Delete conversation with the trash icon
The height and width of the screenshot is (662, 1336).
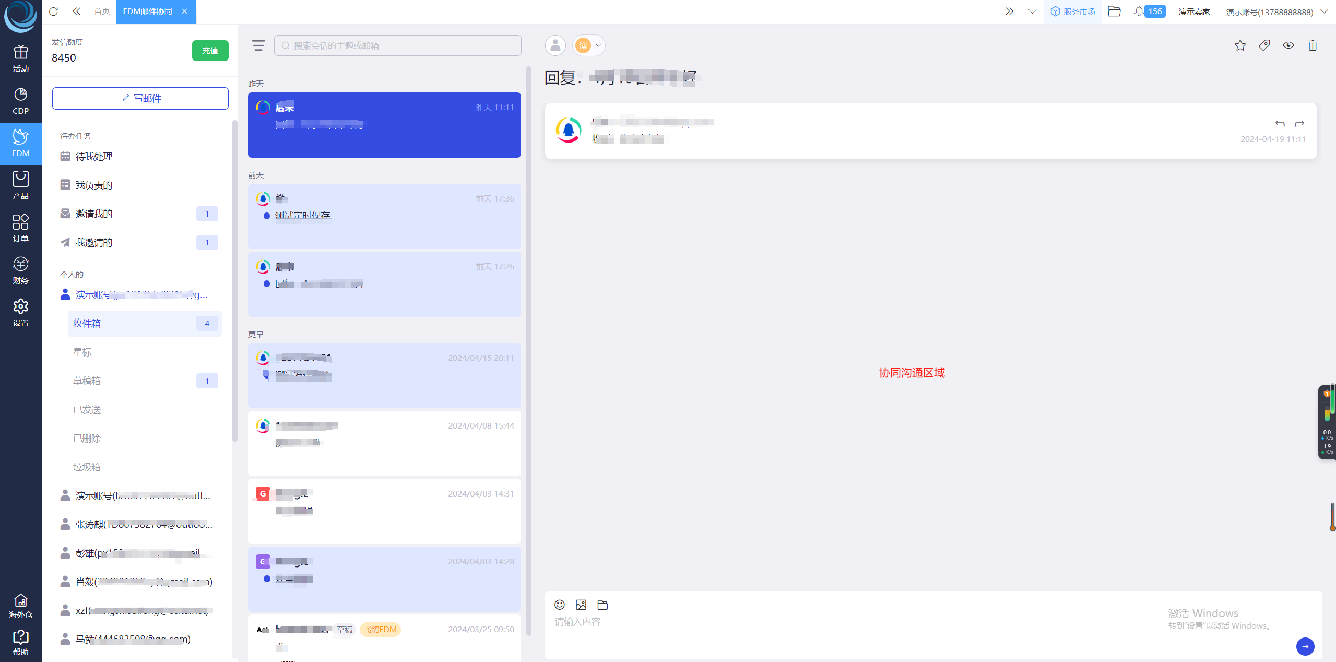tap(1313, 45)
